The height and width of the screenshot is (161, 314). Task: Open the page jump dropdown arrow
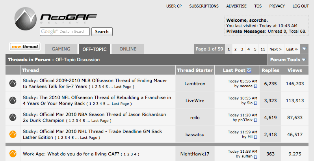click(x=304, y=49)
